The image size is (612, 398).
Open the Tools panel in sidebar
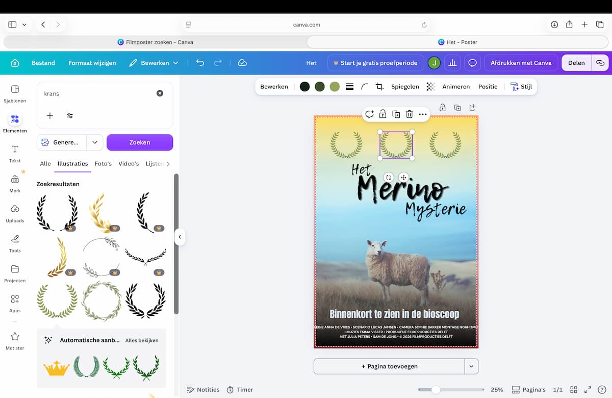pos(15,243)
